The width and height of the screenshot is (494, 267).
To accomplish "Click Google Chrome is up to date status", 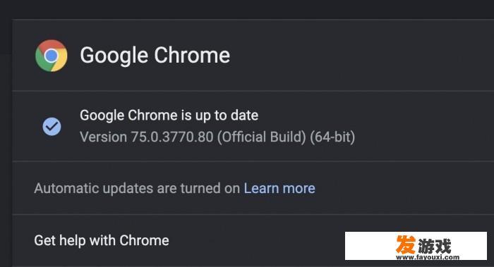I will (x=169, y=116).
